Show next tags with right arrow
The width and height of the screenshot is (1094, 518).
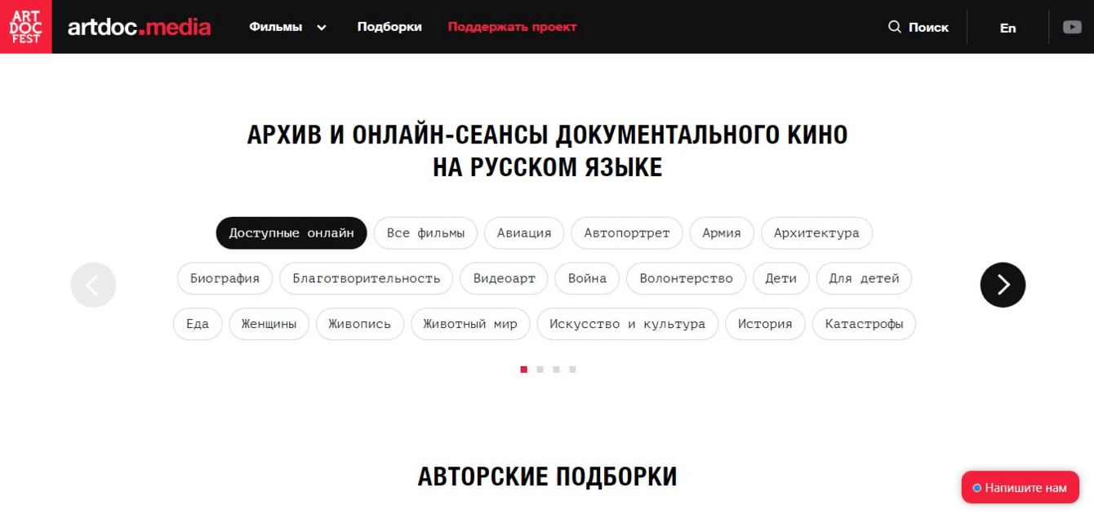click(x=1003, y=285)
